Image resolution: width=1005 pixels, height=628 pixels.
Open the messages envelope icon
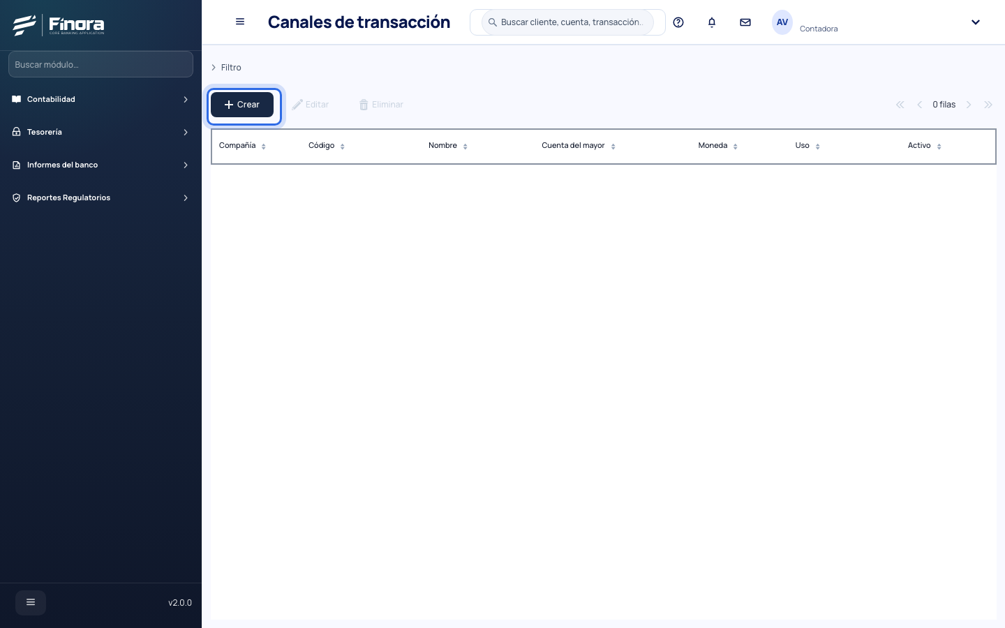pos(745,22)
